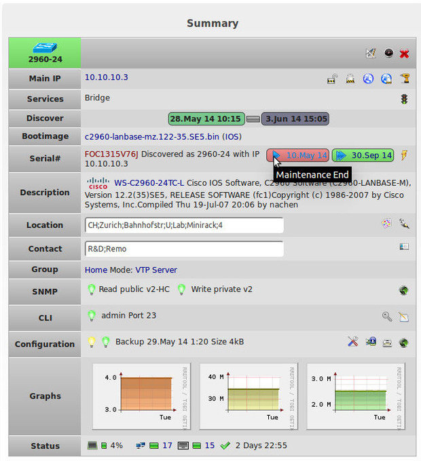The width and height of the screenshot is (421, 461).
Task: Open the 10.10.10.3 main IP link
Action: click(106, 77)
